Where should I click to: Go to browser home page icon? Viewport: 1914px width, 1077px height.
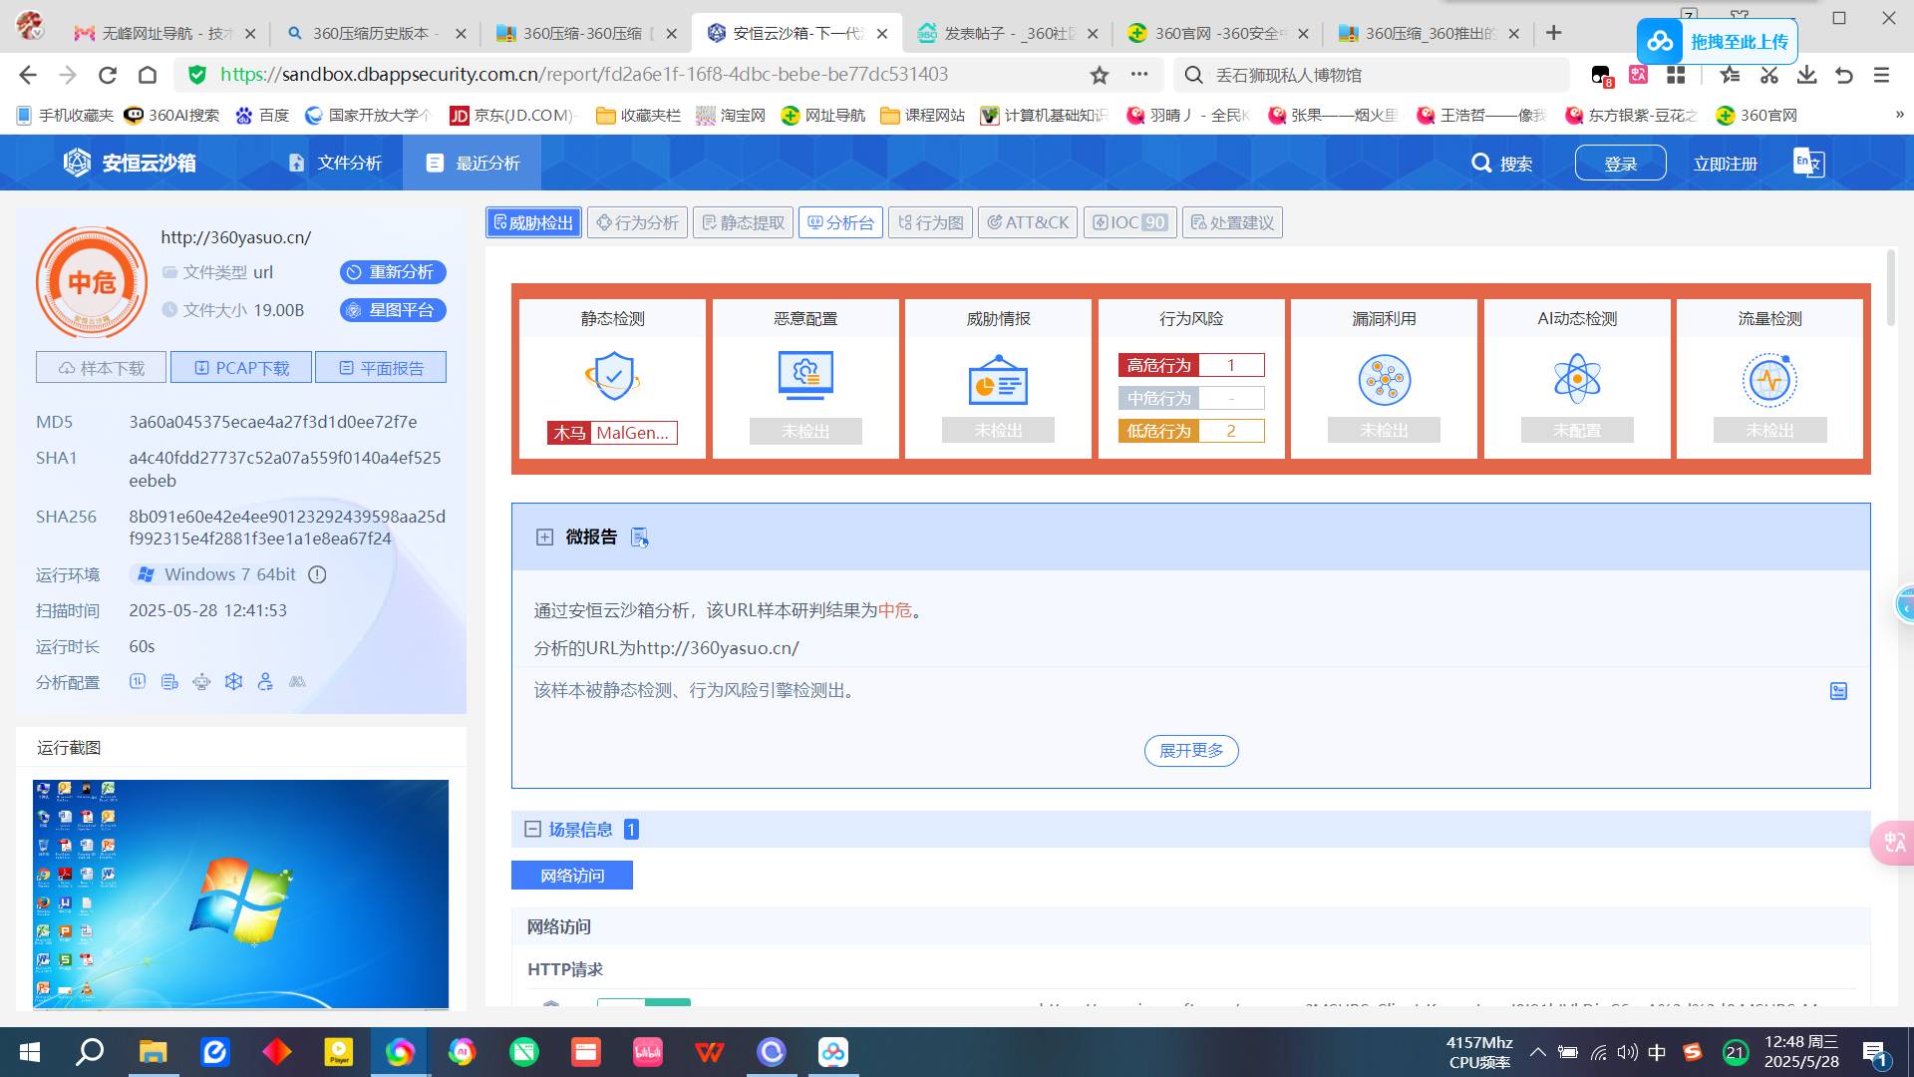coord(148,75)
